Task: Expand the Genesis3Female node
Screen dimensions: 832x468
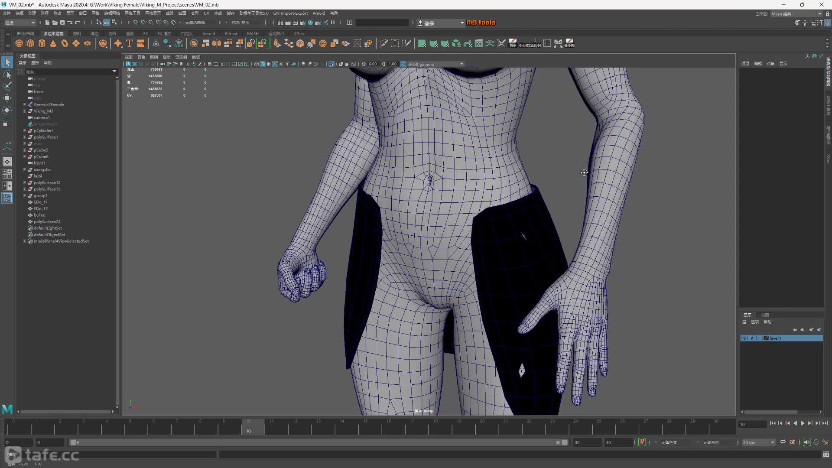Action: (25, 104)
